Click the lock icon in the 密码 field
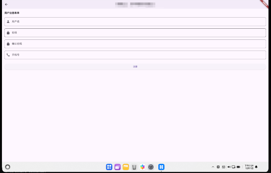Screen dimensions: 271x173 click(8, 33)
